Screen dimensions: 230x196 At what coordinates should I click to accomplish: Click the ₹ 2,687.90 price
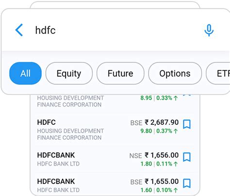pyautogui.click(x=162, y=122)
